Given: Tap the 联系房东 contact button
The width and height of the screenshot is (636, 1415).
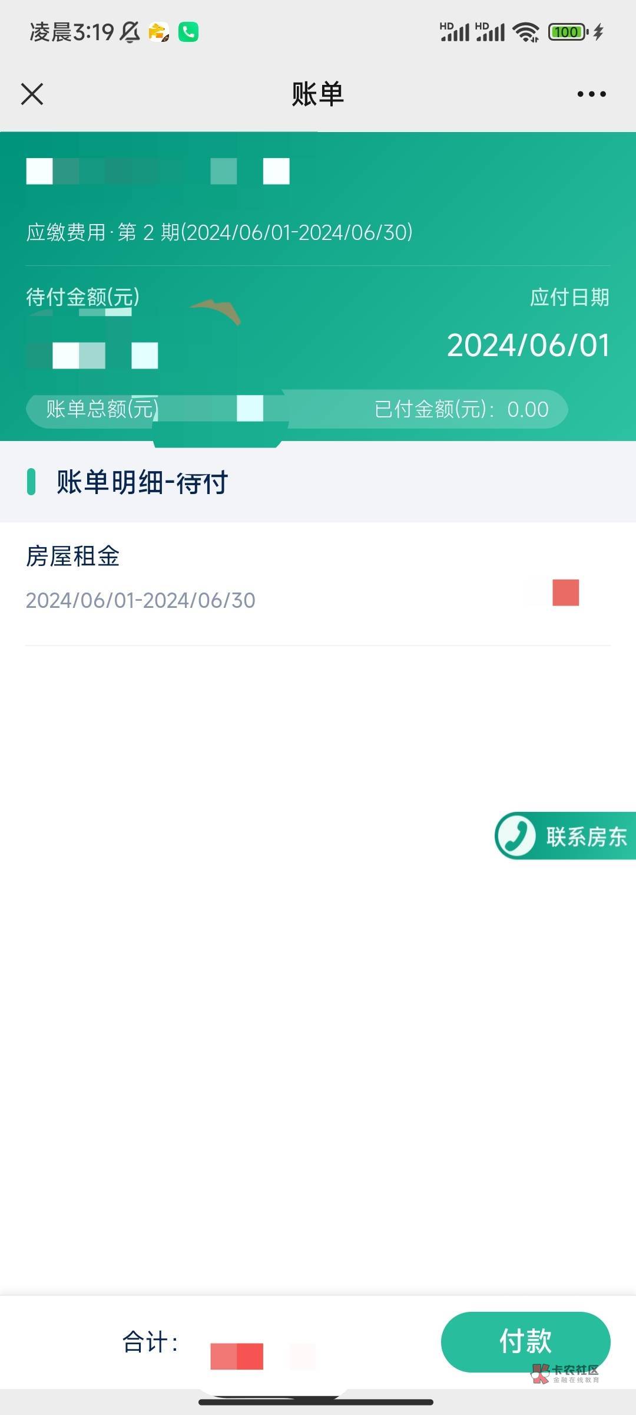Looking at the screenshot, I should 565,836.
